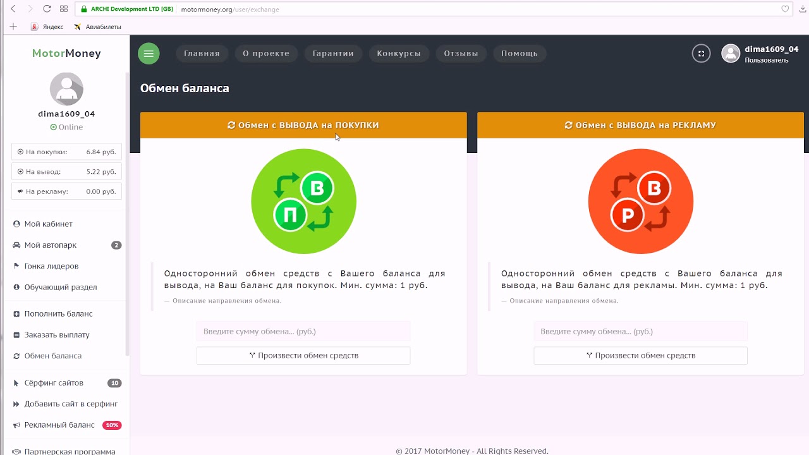Viewport: 809px width, 455px height.
Task: Open the Авиабилеты bookmark
Action: (97, 27)
